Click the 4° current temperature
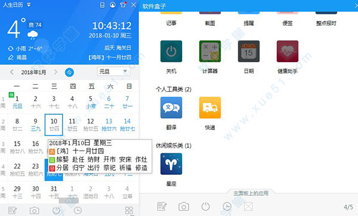Image resolution: width=358 pixels, height=216 pixels. 16,29
